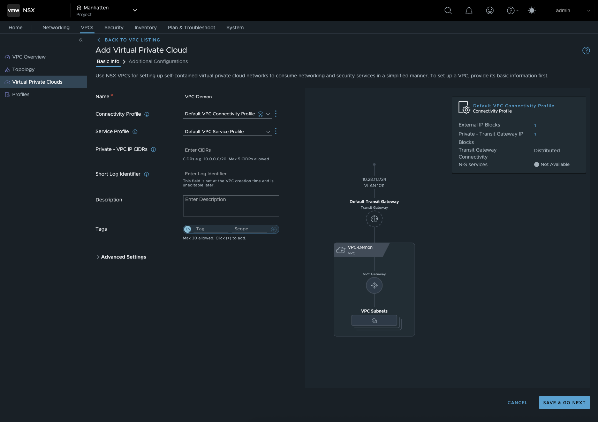Collapse the left sidebar panel

pos(81,40)
